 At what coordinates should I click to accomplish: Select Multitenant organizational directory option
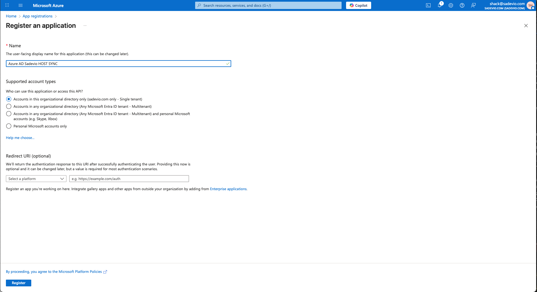(9, 106)
